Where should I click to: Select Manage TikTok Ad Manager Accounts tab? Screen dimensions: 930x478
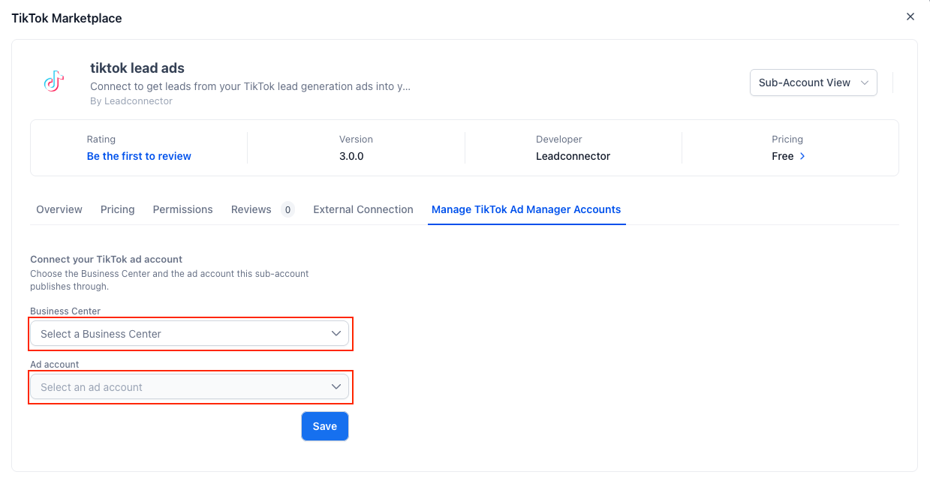(526, 209)
